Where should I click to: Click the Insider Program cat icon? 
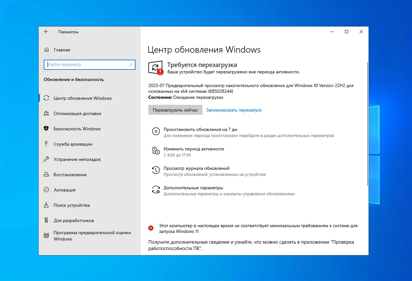pos(46,235)
